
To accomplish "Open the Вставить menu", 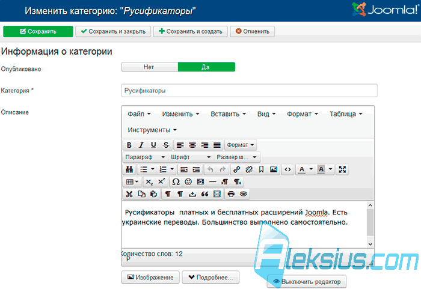I will (228, 114).
